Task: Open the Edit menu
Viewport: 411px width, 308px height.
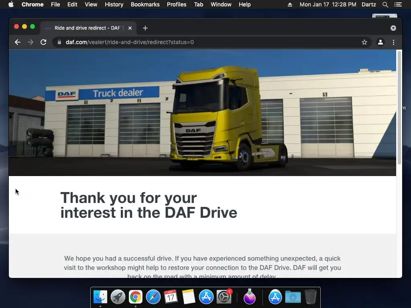Action: (72, 4)
